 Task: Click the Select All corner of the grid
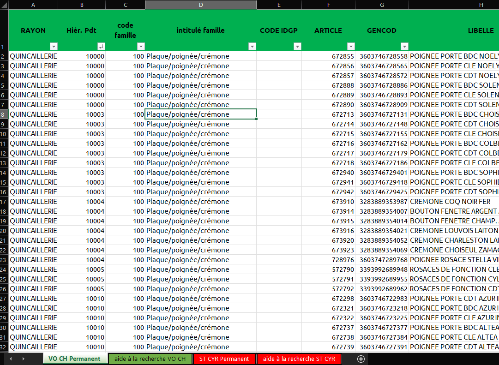coord(4,5)
